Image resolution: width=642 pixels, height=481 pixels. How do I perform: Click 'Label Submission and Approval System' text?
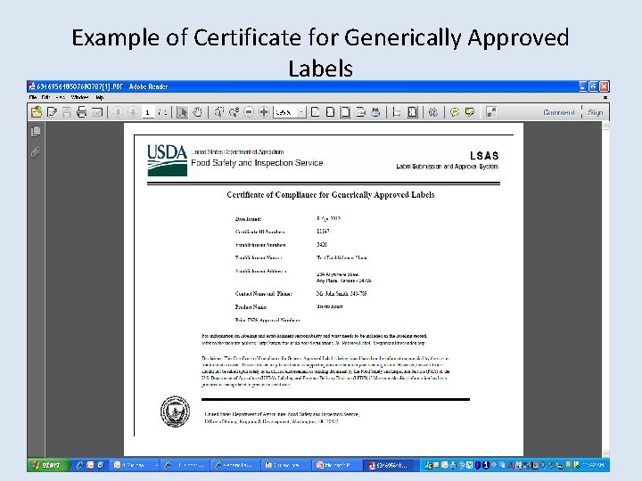447,167
